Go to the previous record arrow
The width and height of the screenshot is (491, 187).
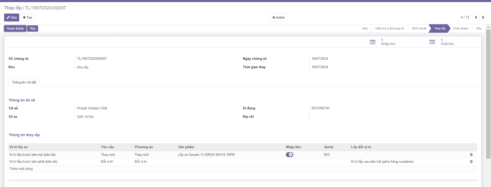click(476, 17)
